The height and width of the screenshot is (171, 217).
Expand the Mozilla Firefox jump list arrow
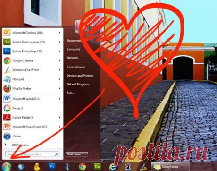tap(59, 88)
